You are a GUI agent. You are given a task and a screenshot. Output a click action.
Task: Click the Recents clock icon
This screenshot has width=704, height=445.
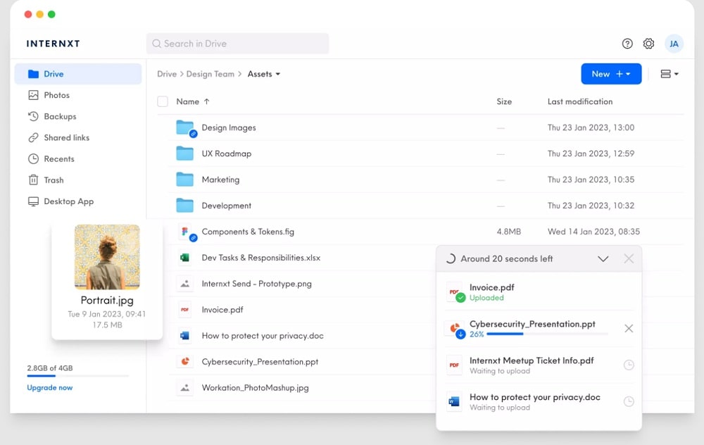tap(33, 159)
